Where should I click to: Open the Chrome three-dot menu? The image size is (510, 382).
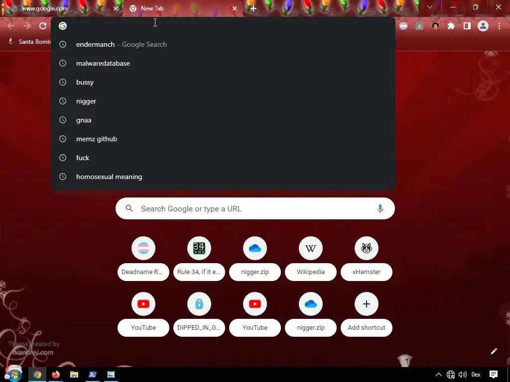(499, 26)
